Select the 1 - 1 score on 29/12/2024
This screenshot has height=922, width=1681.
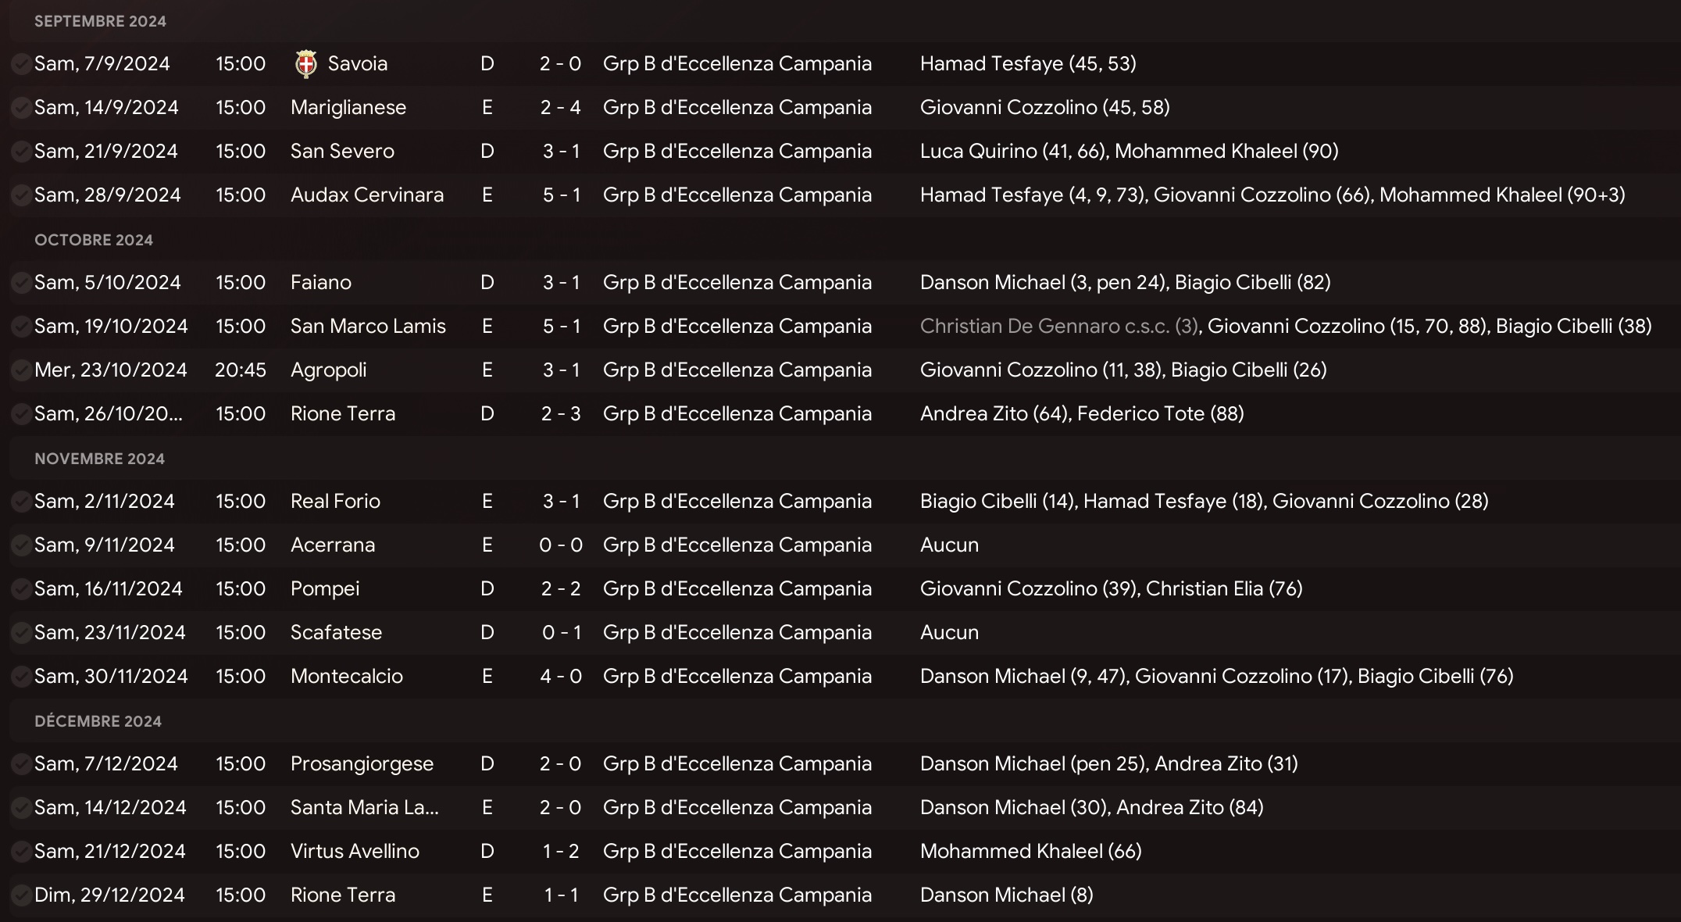point(561,895)
